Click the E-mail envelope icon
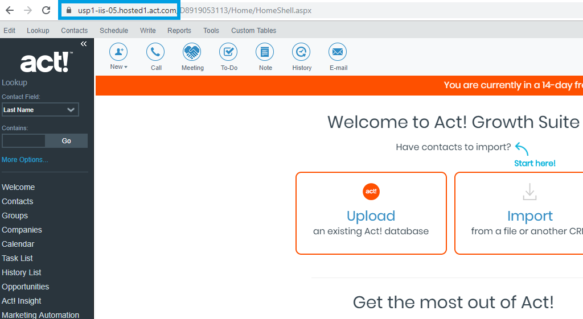Viewport: 583px width, 319px height. coord(338,52)
